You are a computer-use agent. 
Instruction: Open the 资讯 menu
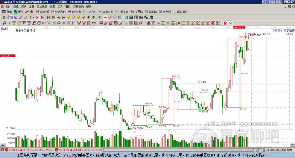[x=24, y=7]
